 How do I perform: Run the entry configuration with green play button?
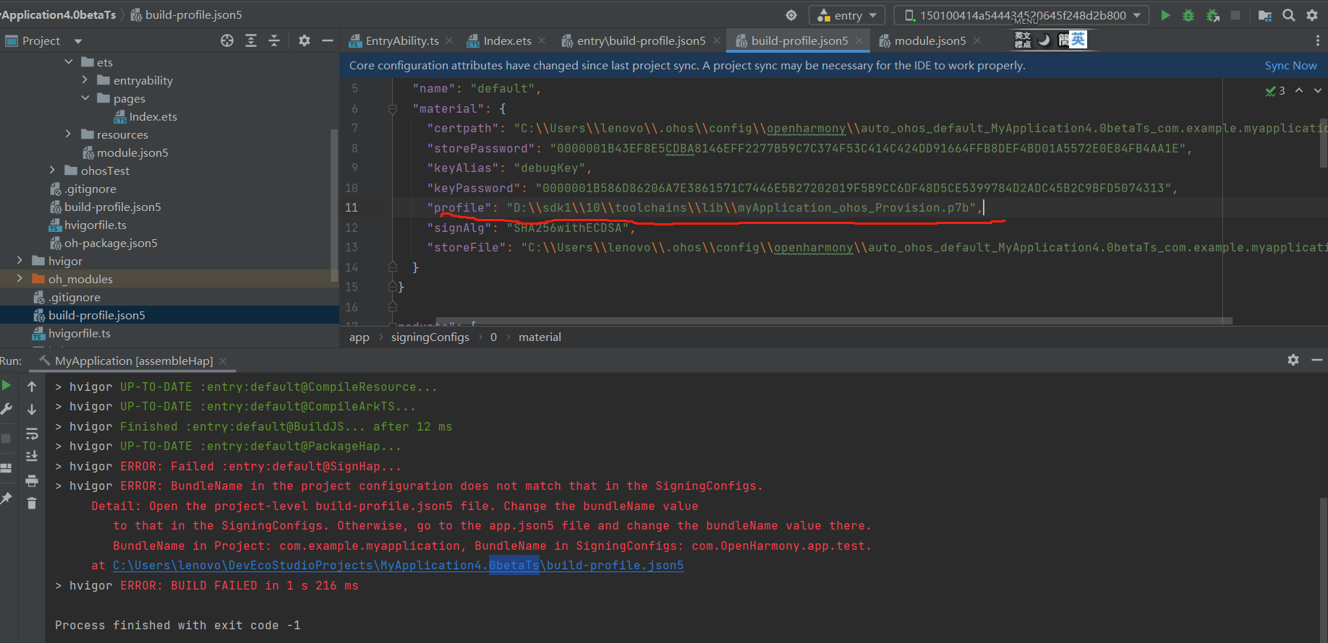(1165, 15)
